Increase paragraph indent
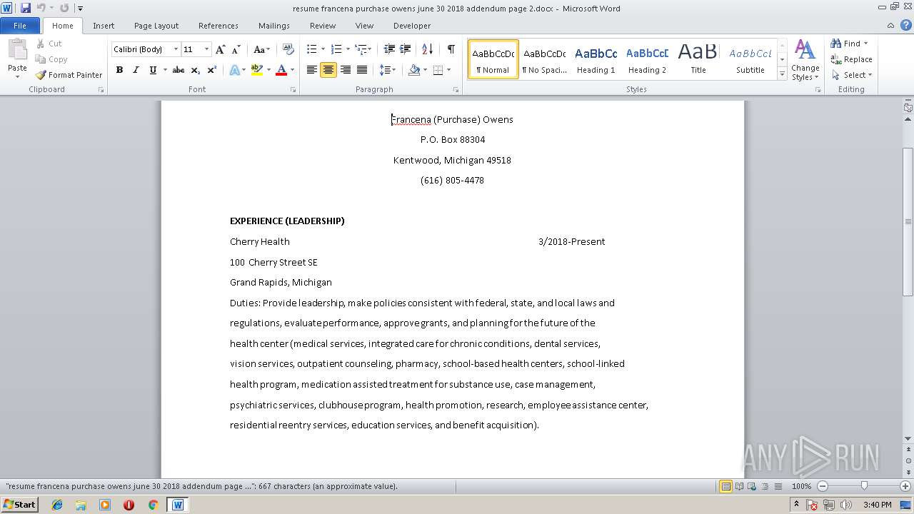Viewport: 914px width, 514px height. [405, 49]
